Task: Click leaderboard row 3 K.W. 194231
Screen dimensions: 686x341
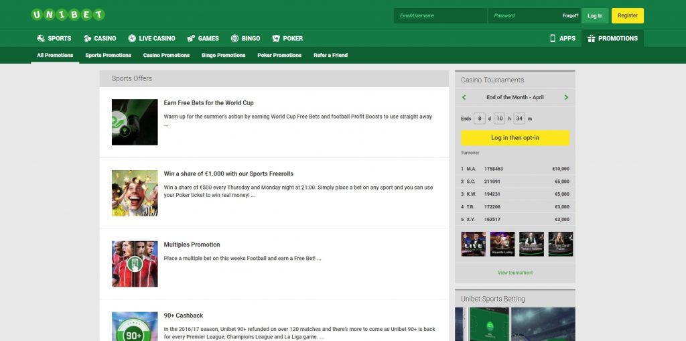Action: pyautogui.click(x=515, y=194)
